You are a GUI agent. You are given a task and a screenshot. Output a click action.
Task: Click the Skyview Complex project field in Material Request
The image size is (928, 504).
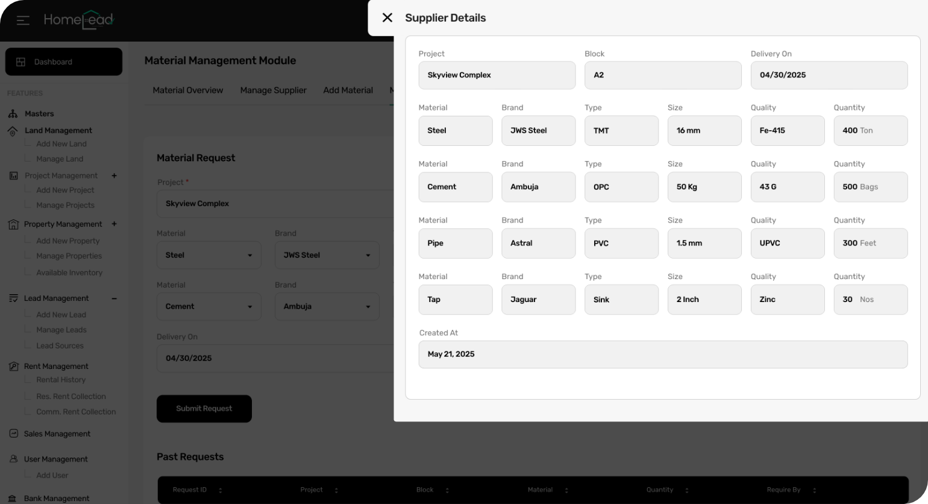(275, 204)
